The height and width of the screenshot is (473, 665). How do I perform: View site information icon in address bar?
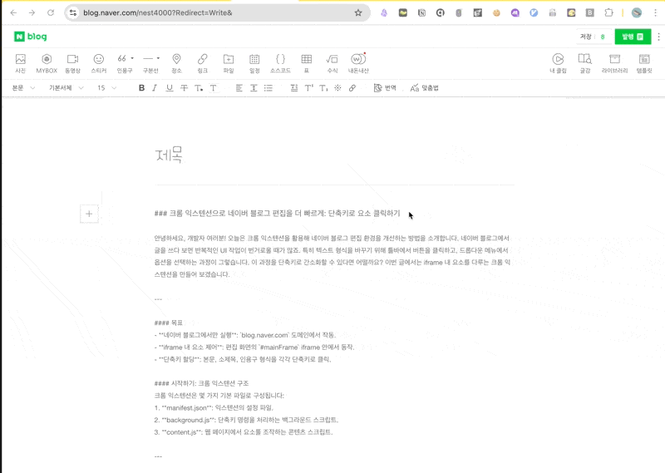tap(73, 12)
